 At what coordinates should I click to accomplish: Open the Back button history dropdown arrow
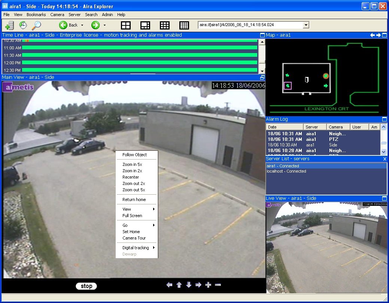[x=82, y=25]
